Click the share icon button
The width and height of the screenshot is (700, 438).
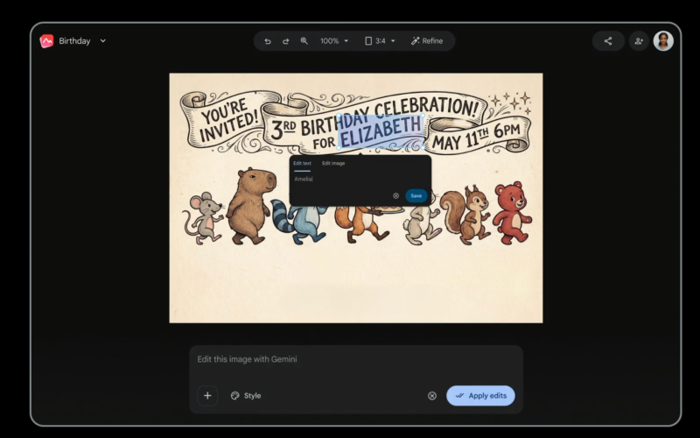608,41
